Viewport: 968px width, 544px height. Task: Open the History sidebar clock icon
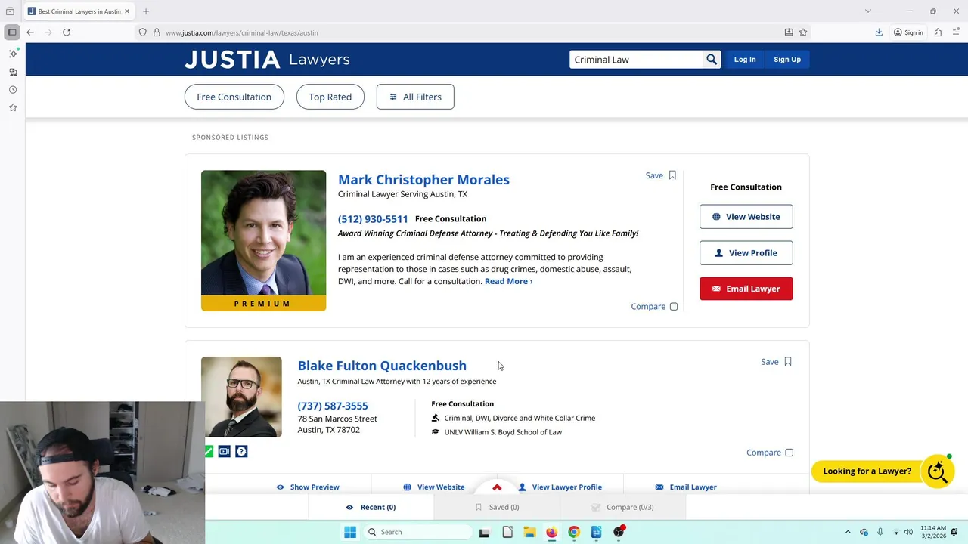[x=13, y=90]
